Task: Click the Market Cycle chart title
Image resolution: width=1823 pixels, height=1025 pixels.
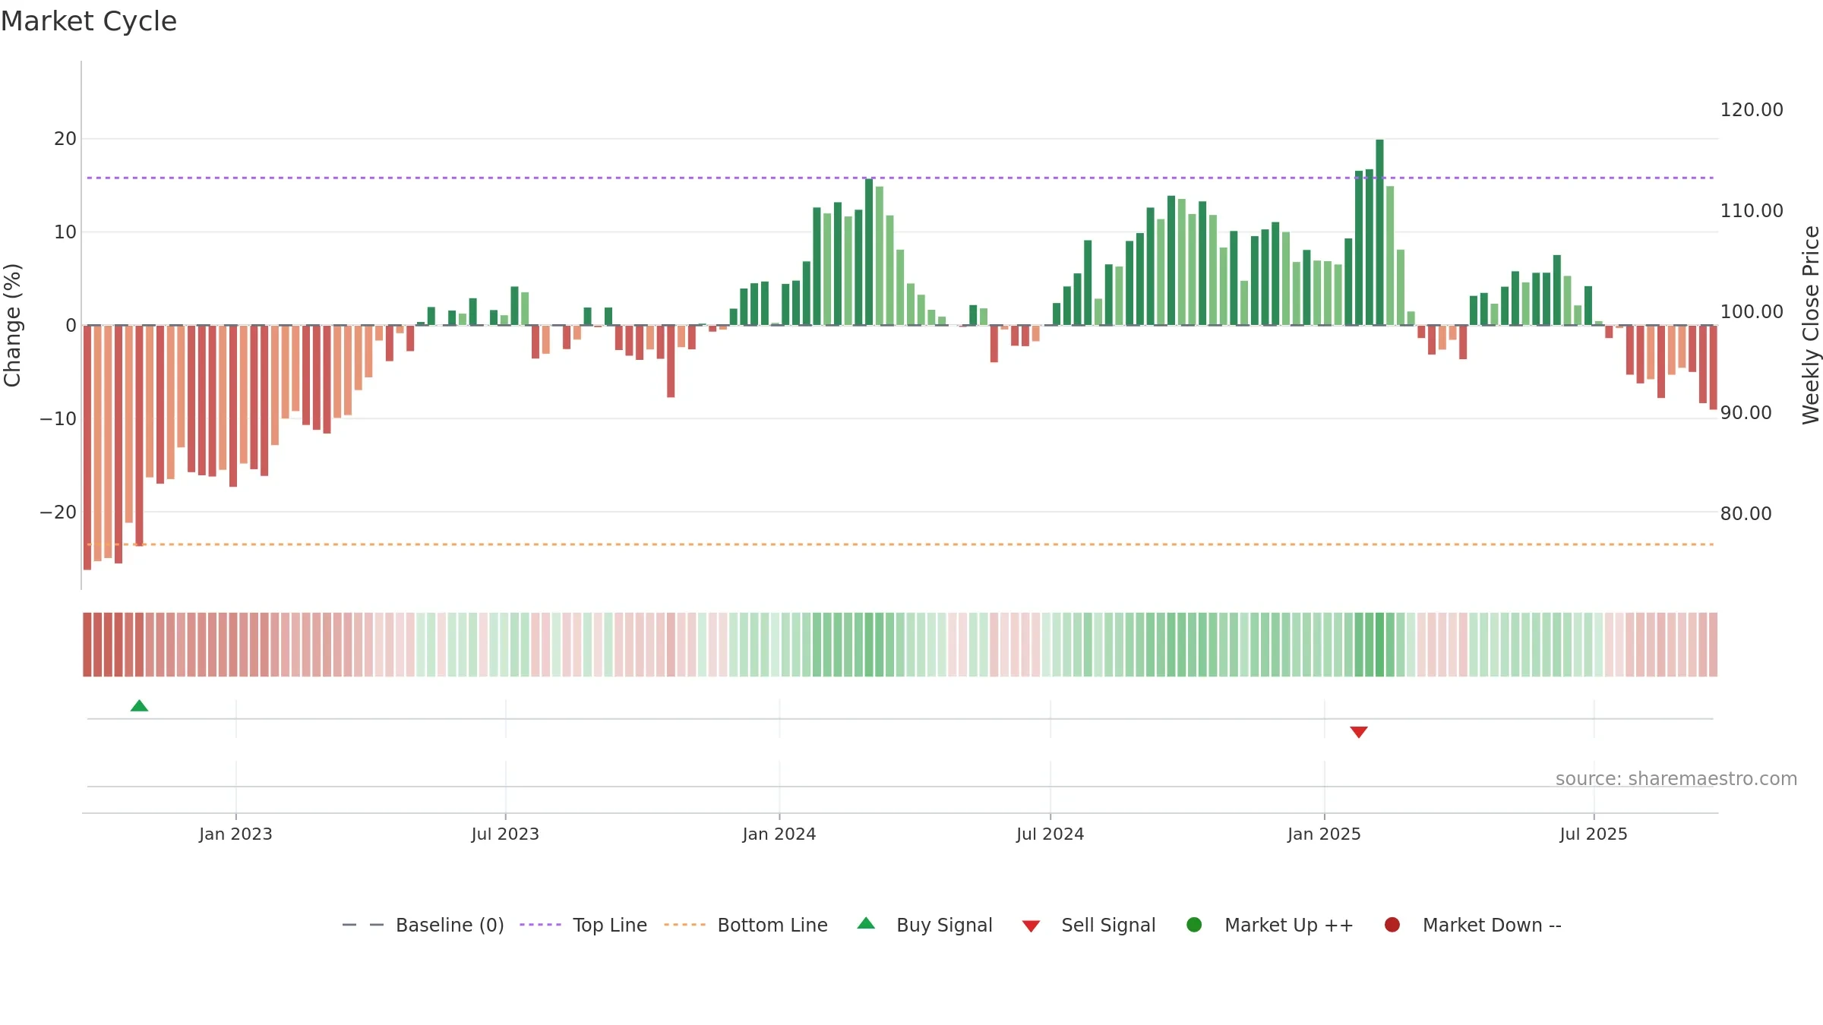Action: [89, 21]
